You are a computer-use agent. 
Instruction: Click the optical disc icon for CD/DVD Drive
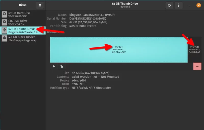tap(4, 22)
